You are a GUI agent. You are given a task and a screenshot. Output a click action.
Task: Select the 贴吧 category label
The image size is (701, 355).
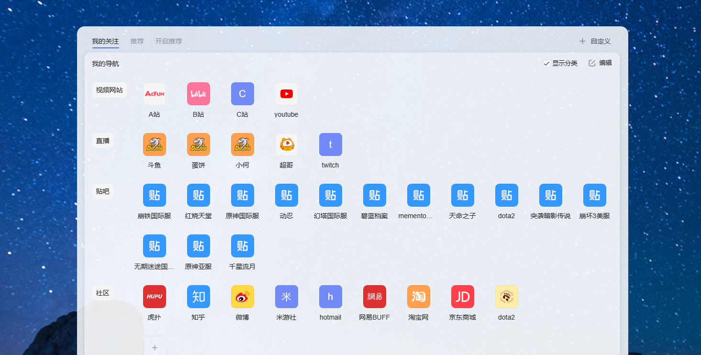[x=103, y=191]
